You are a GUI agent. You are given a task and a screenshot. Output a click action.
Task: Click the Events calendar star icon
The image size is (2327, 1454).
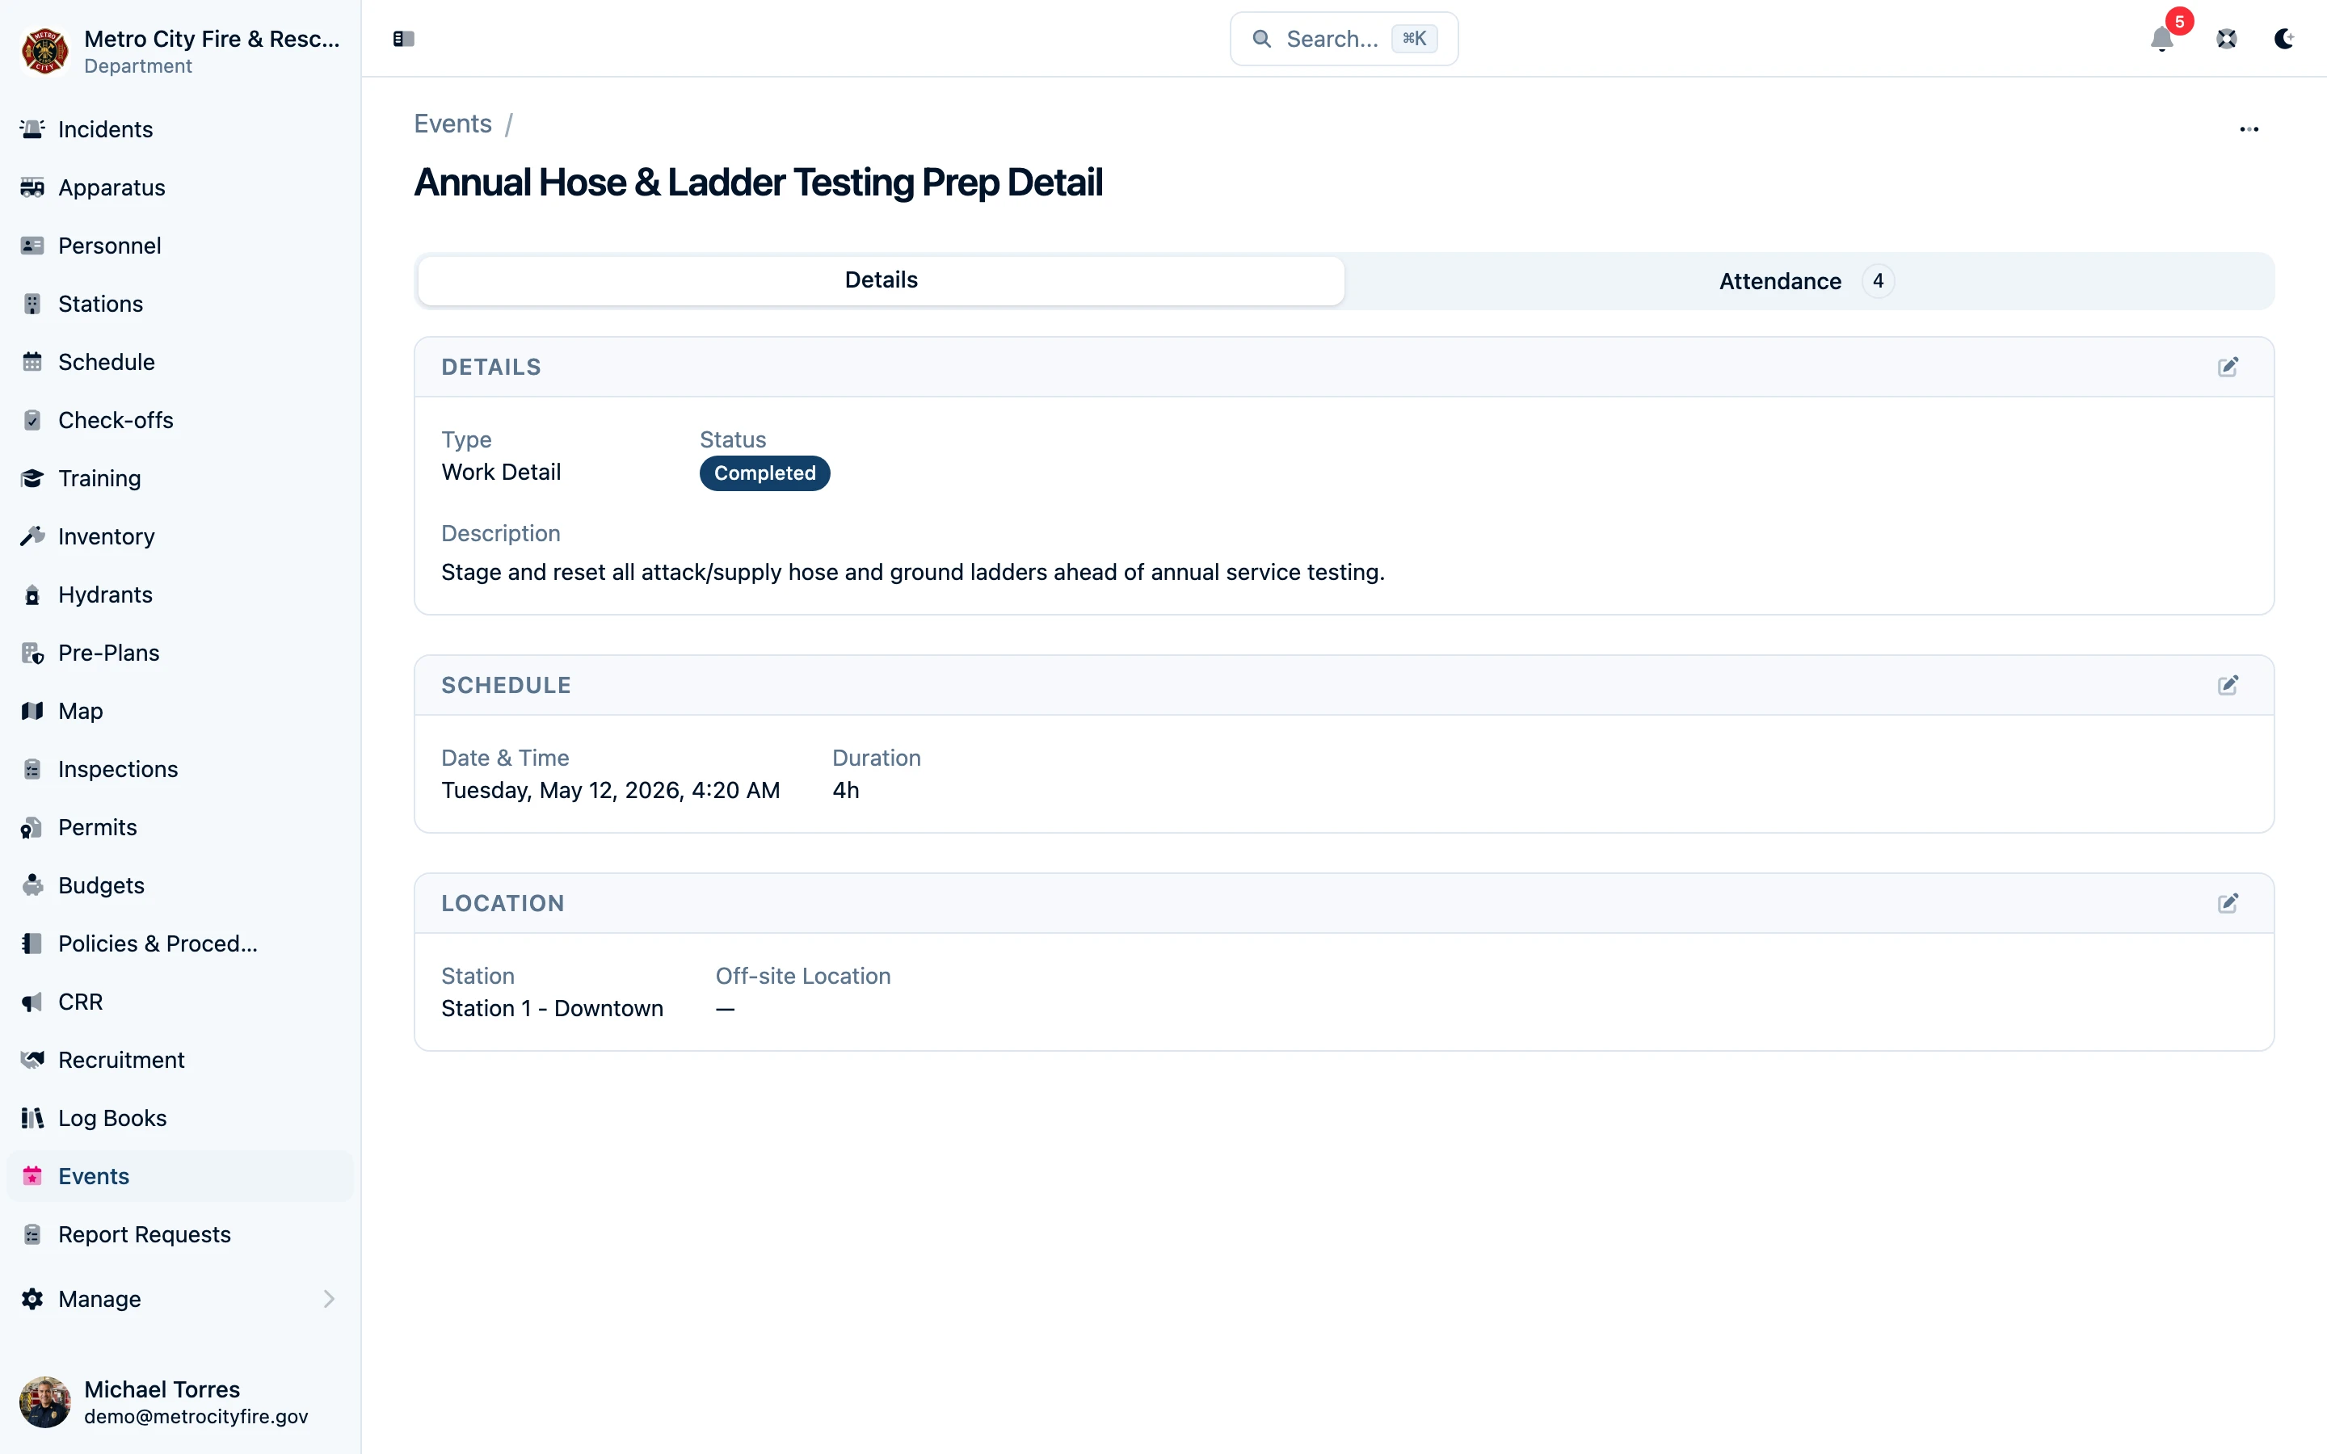32,1176
